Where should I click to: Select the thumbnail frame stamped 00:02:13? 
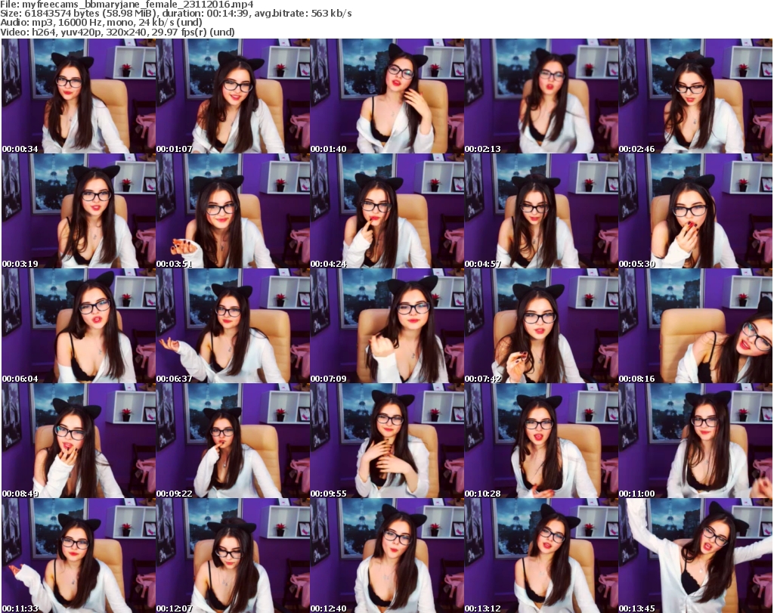[x=541, y=96]
